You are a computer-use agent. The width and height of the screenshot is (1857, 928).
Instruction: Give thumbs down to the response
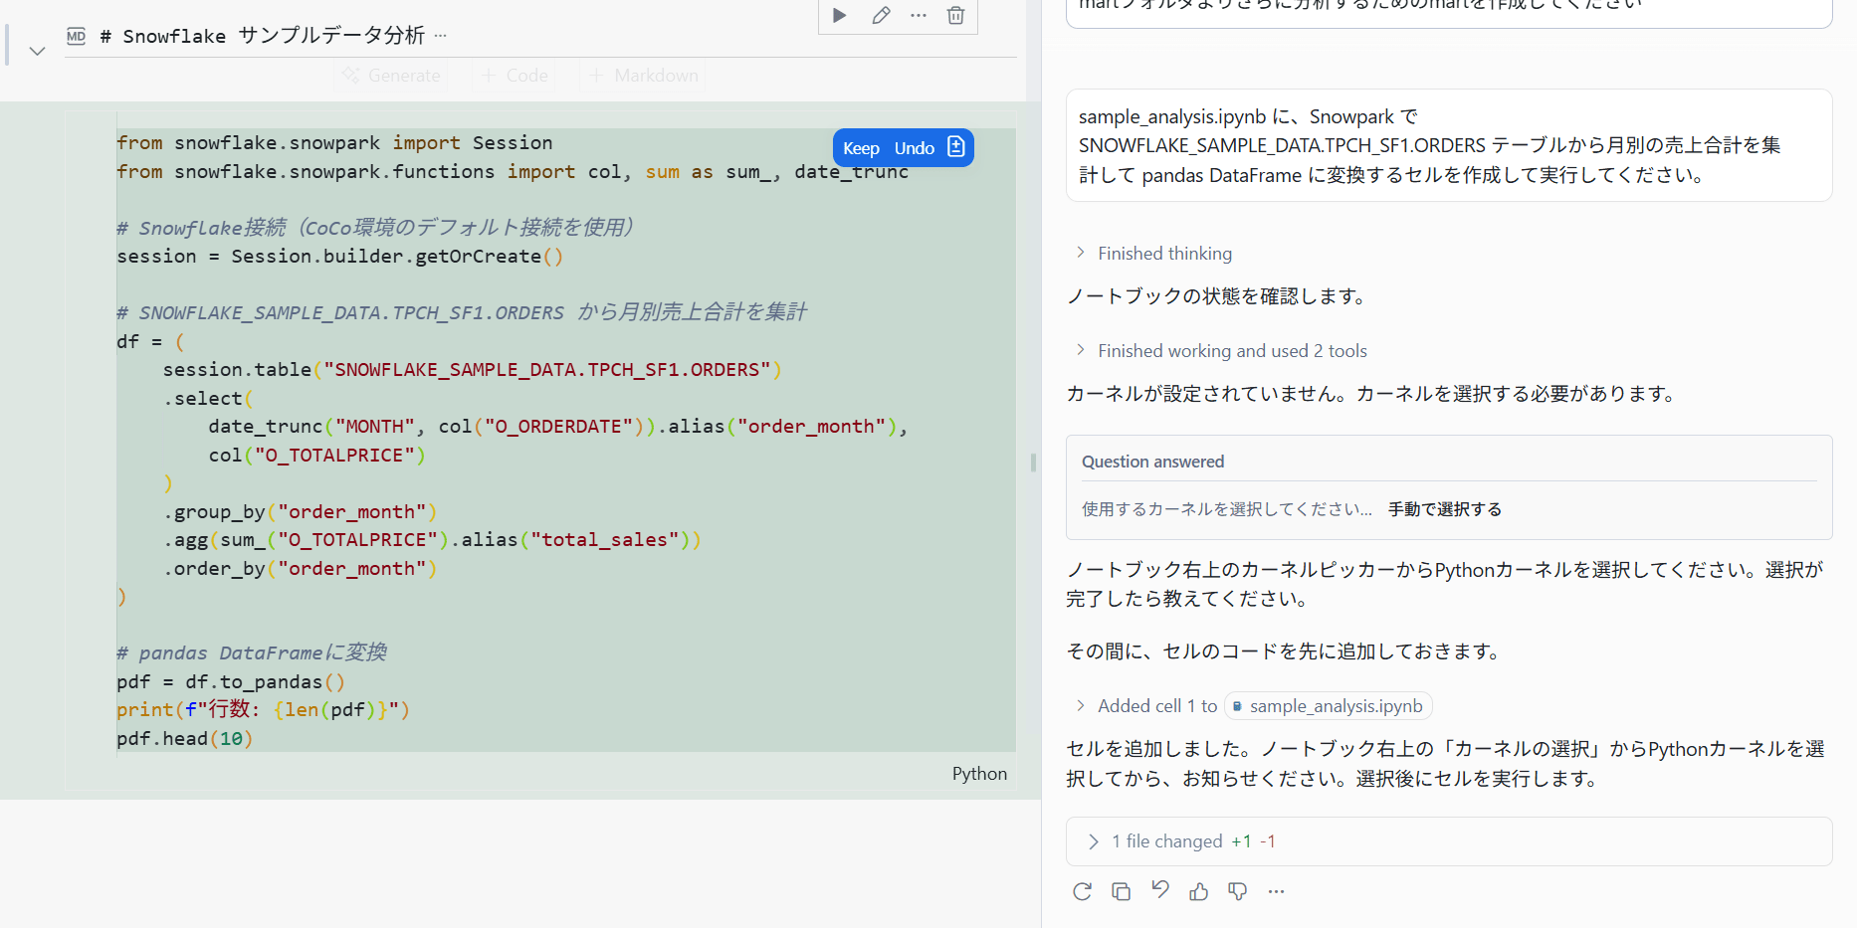click(x=1237, y=891)
